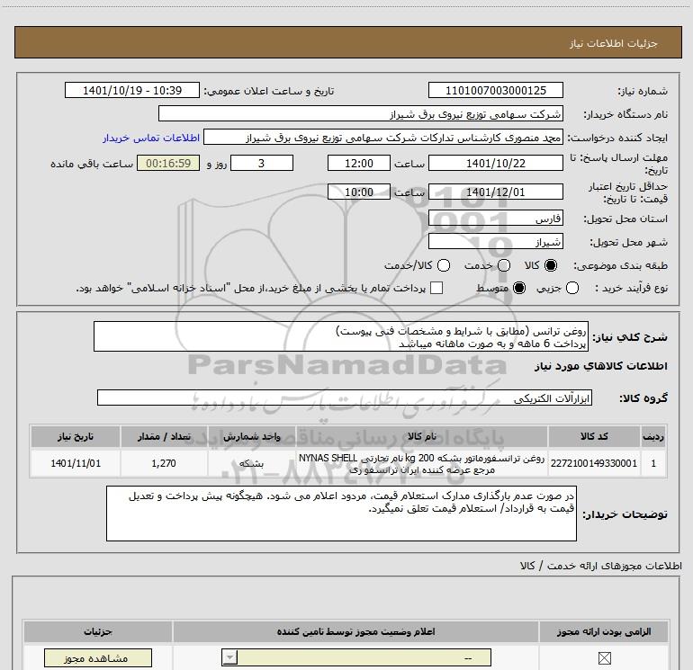This screenshot has height=670, width=693.
Task: Click the announcement date field 1401/10/19 - 10:39
Action: (x=132, y=91)
